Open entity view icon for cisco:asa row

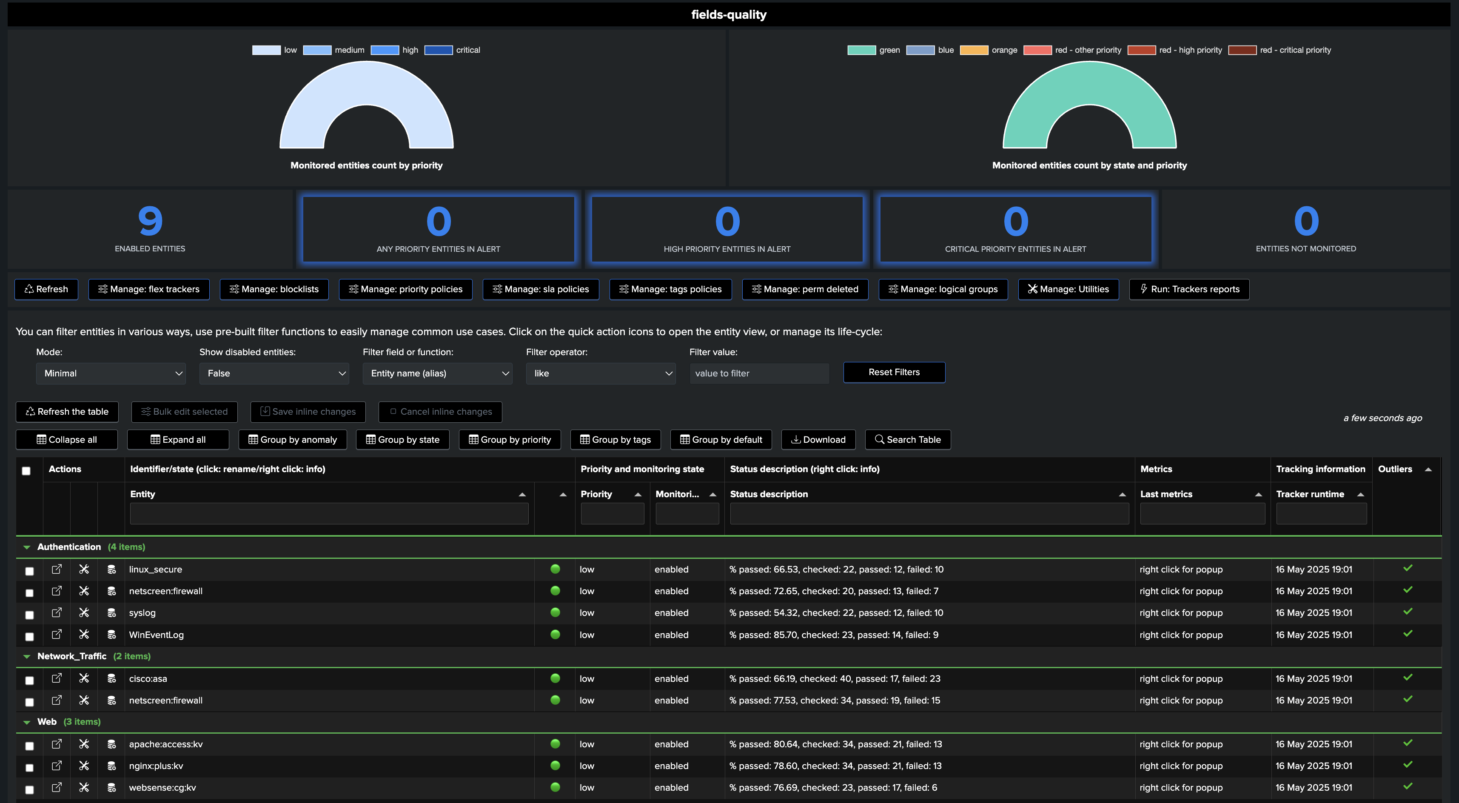coord(57,678)
